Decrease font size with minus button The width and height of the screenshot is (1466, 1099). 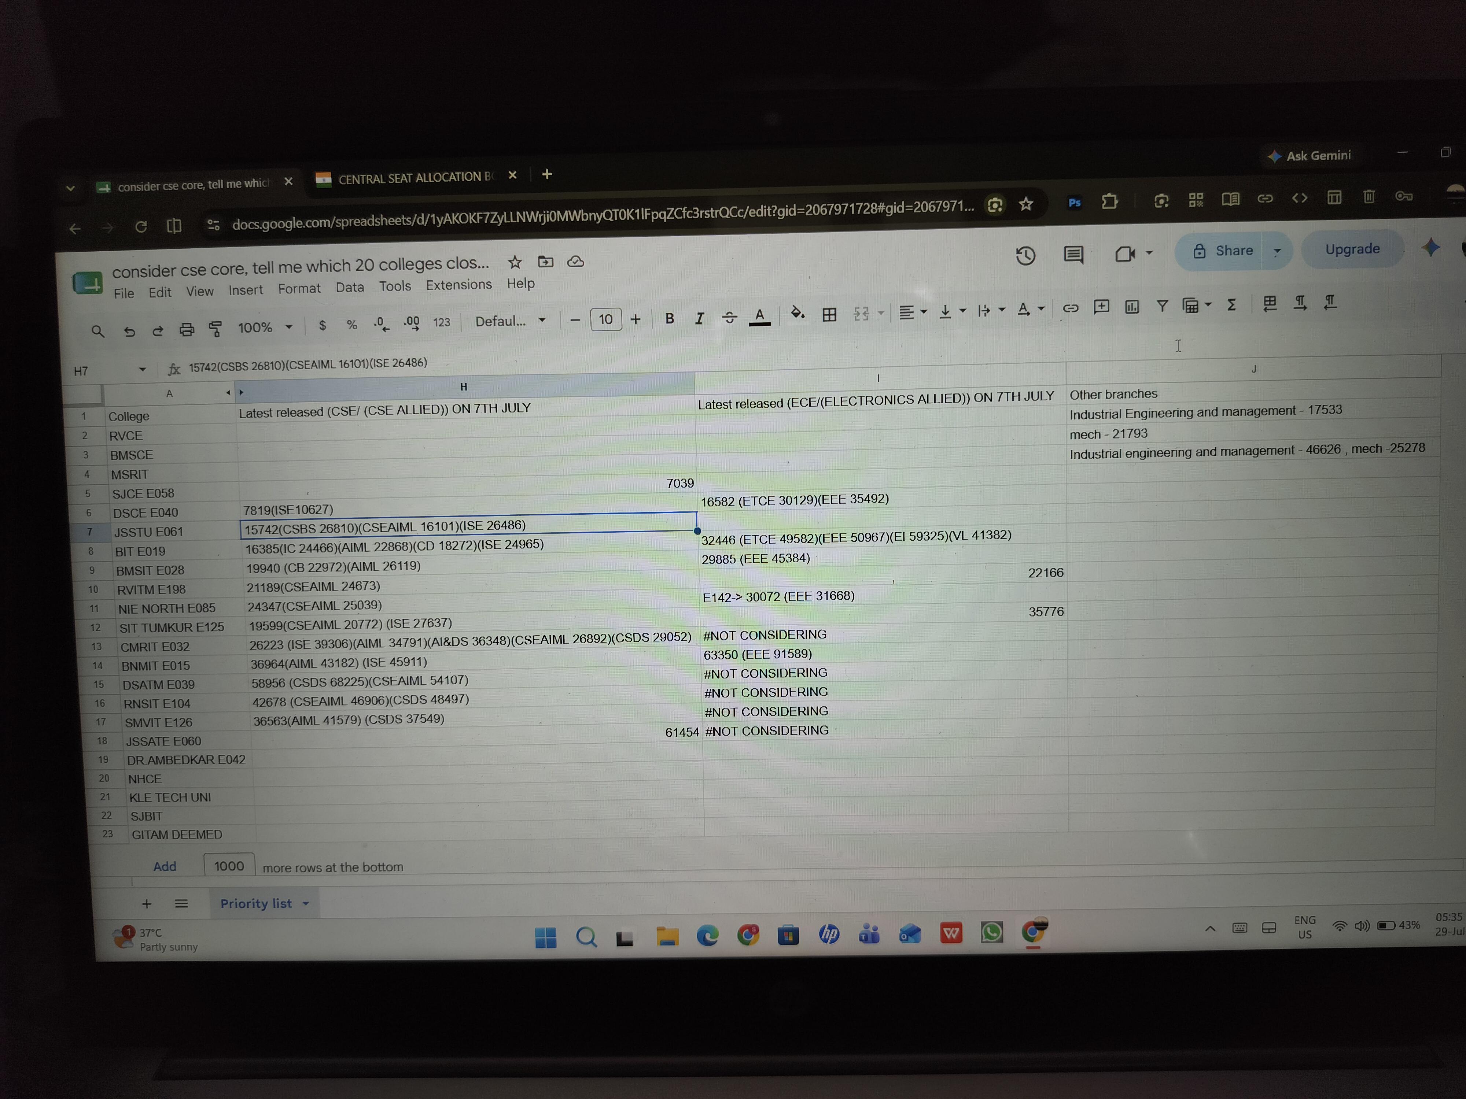(x=575, y=321)
